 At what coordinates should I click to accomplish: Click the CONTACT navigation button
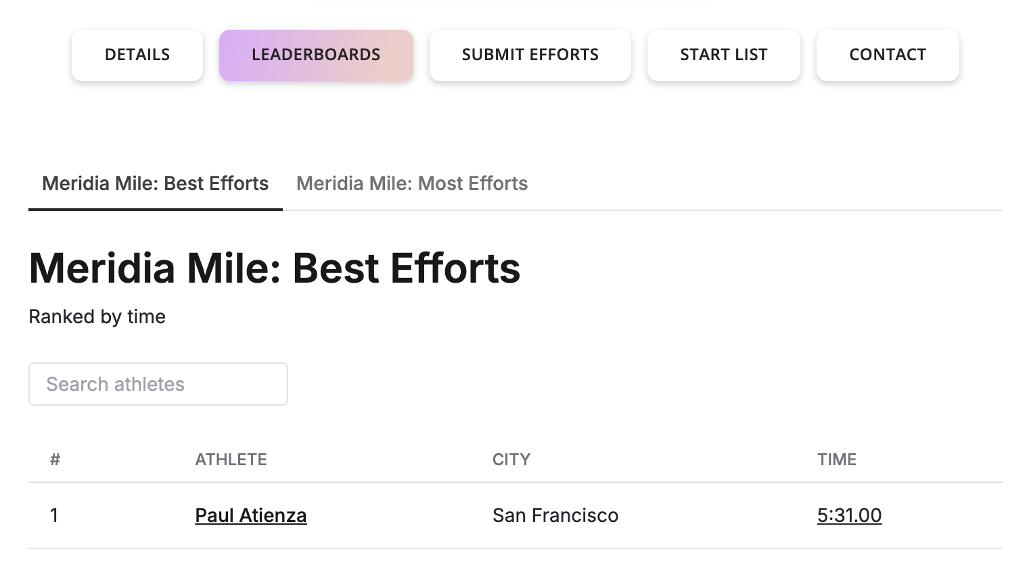[x=887, y=55]
